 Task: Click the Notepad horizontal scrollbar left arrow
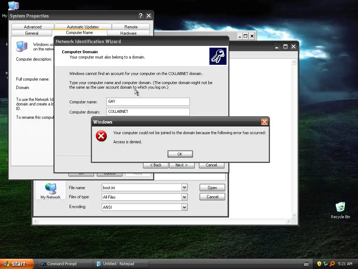pos(36,221)
